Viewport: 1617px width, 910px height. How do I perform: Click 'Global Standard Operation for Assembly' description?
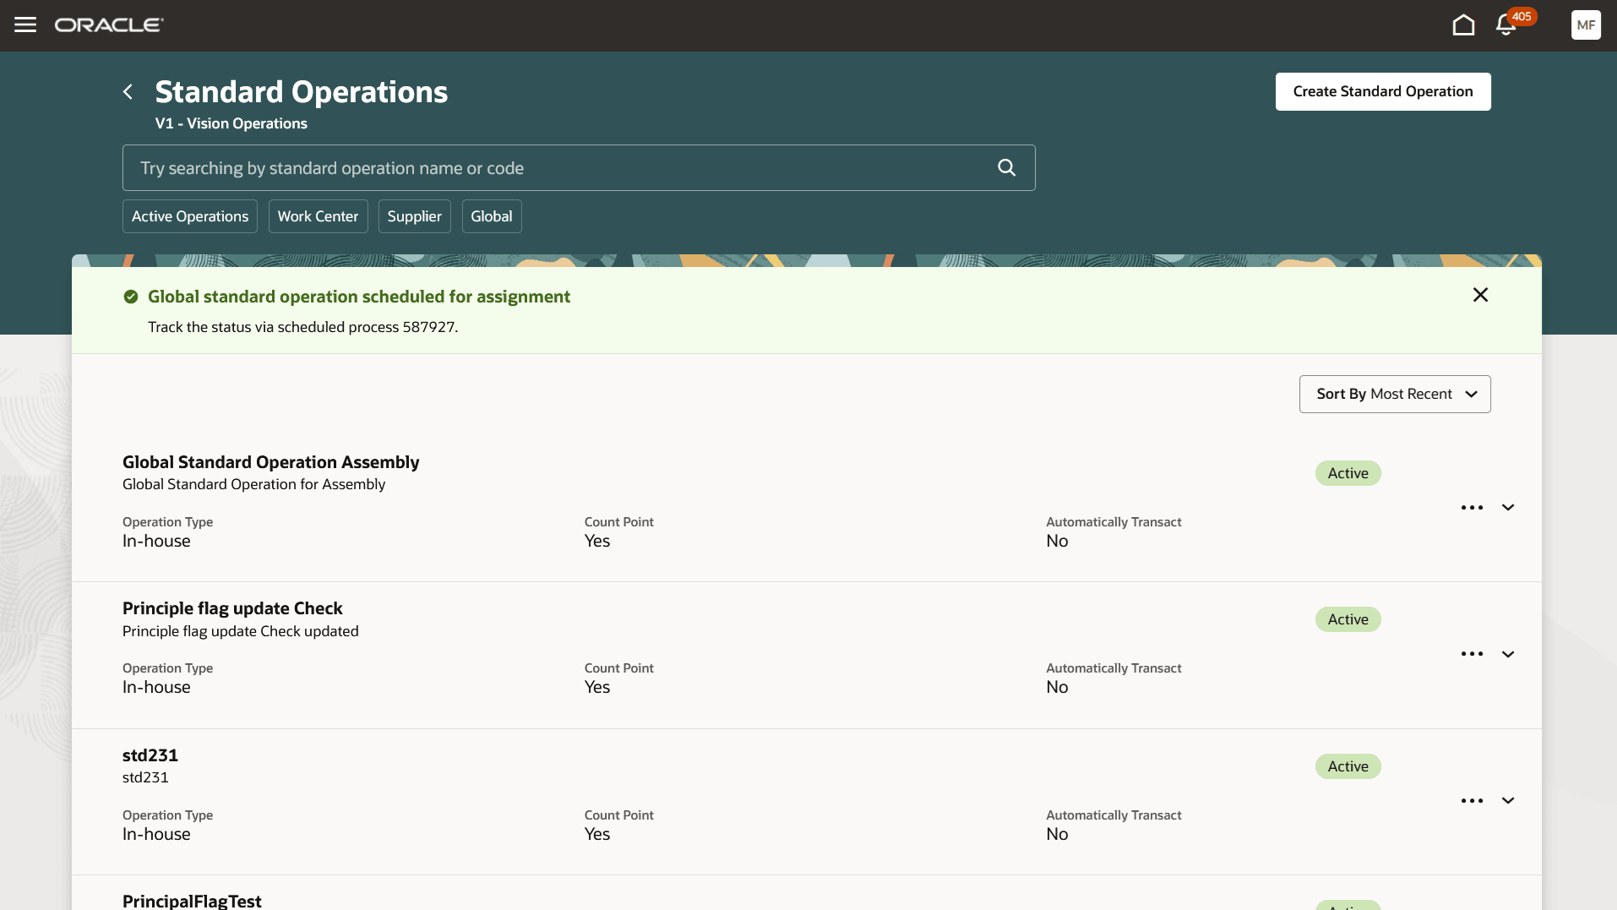pyautogui.click(x=253, y=484)
